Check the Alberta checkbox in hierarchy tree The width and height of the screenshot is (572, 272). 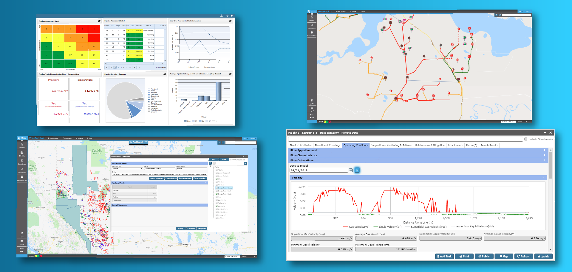click(x=217, y=170)
